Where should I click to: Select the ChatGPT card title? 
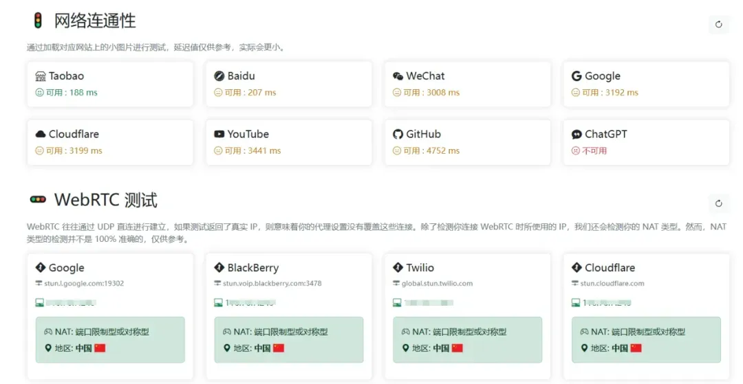pos(605,135)
